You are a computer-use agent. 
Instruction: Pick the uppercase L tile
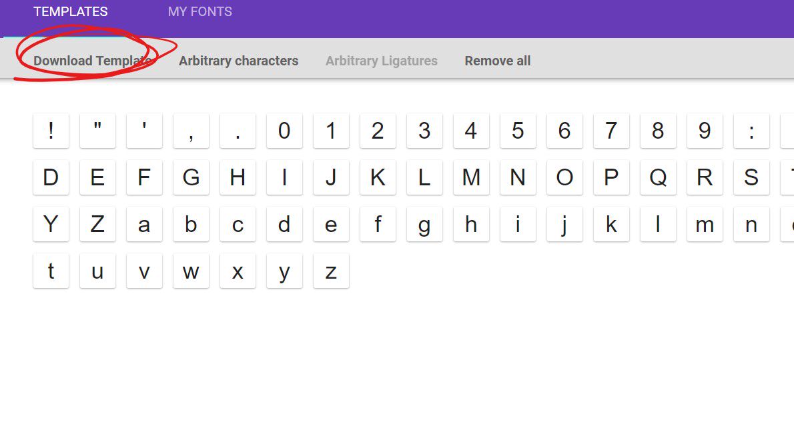(424, 177)
